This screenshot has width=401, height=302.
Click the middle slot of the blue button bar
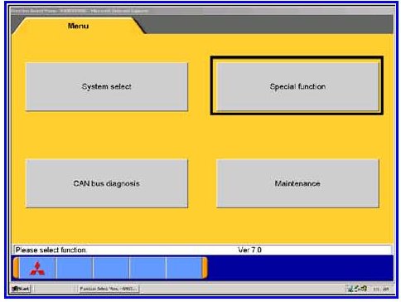click(x=111, y=268)
